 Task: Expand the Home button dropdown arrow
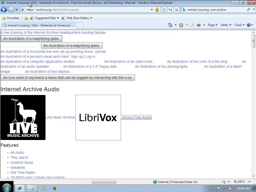point(175,25)
